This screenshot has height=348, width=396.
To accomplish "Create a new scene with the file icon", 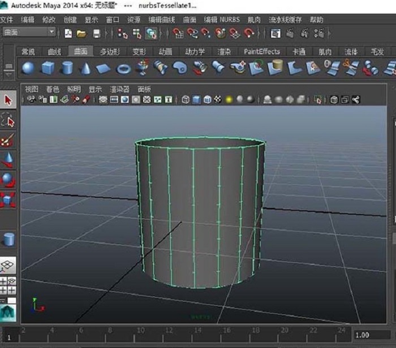I will point(68,33).
